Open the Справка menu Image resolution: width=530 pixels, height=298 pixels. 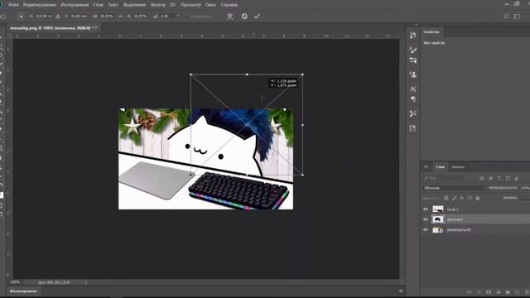pyautogui.click(x=229, y=5)
